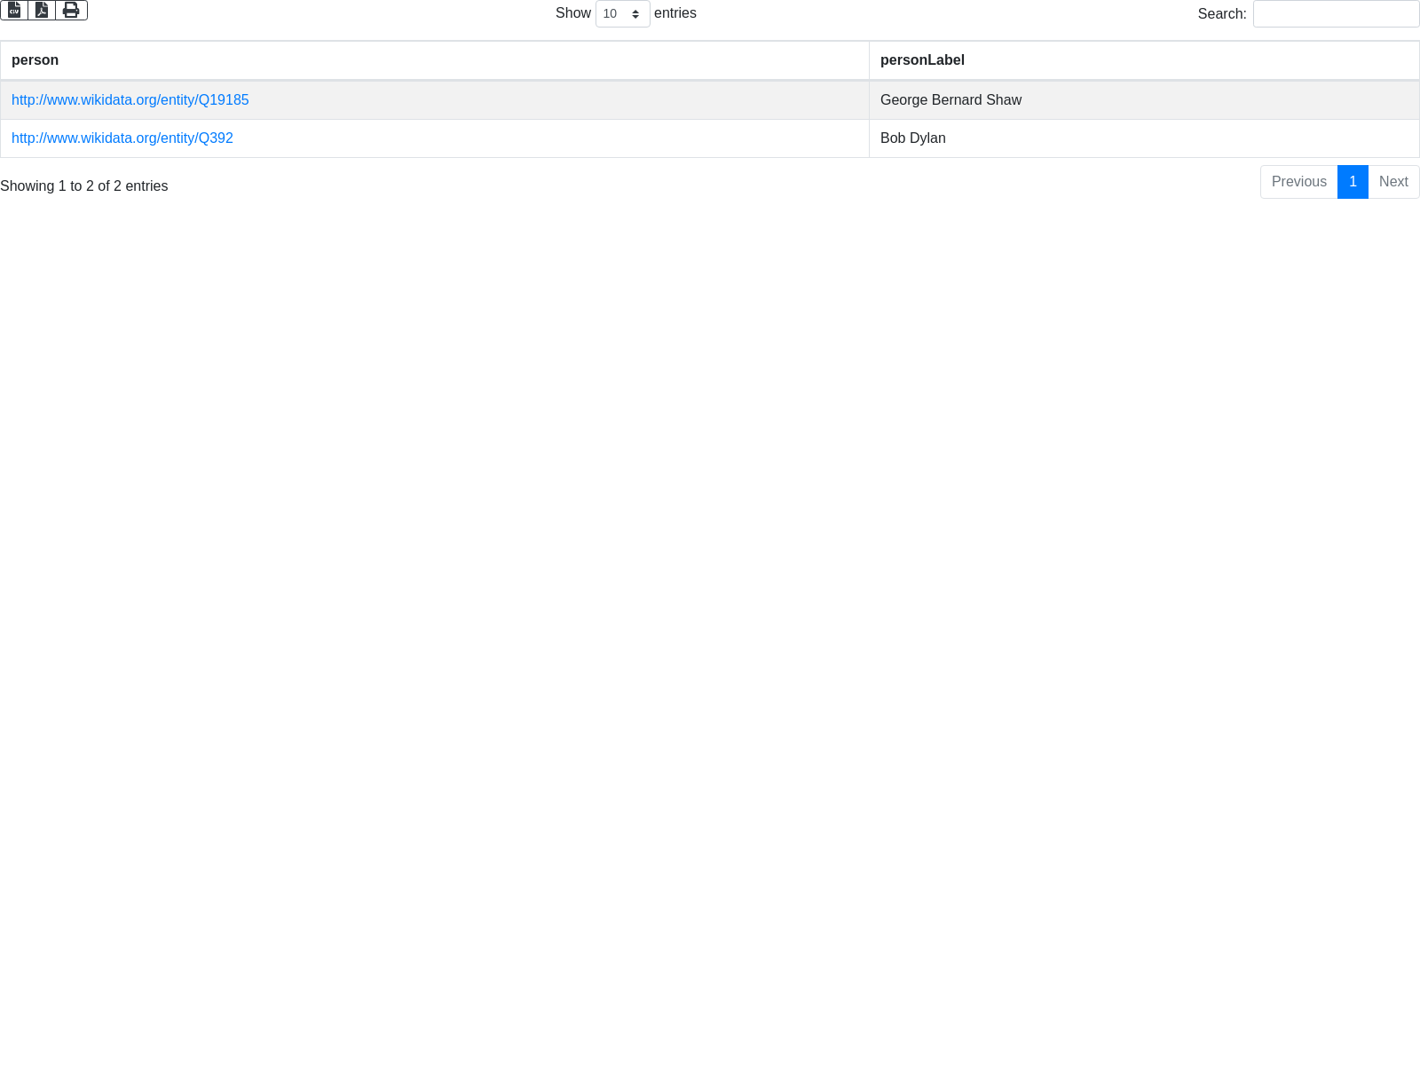The image size is (1420, 1065).
Task: Select the George Bernard Shaw cell
Action: pyautogui.click(x=951, y=100)
